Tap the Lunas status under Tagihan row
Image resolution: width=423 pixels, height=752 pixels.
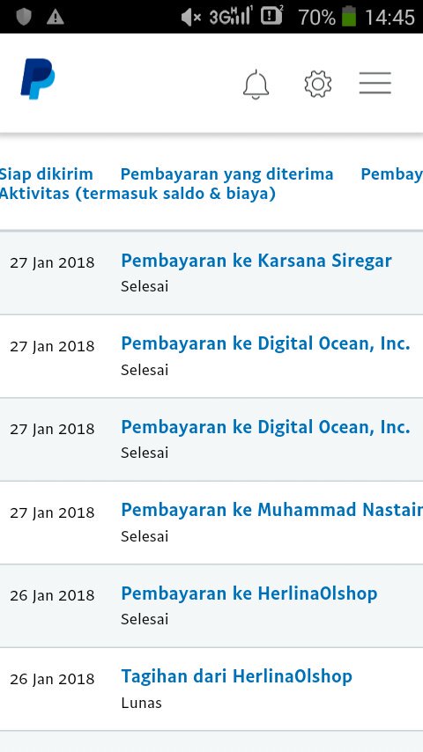[x=141, y=703]
